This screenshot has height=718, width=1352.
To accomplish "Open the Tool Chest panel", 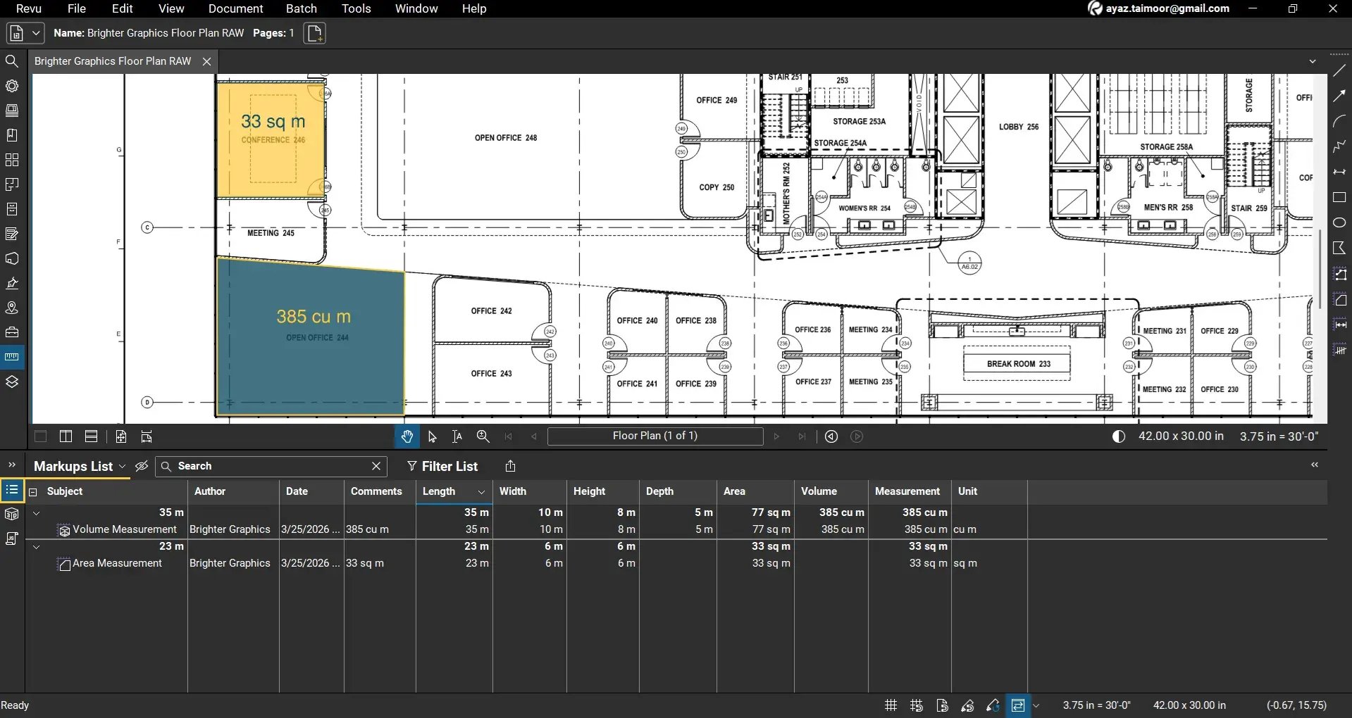I will click(x=12, y=332).
